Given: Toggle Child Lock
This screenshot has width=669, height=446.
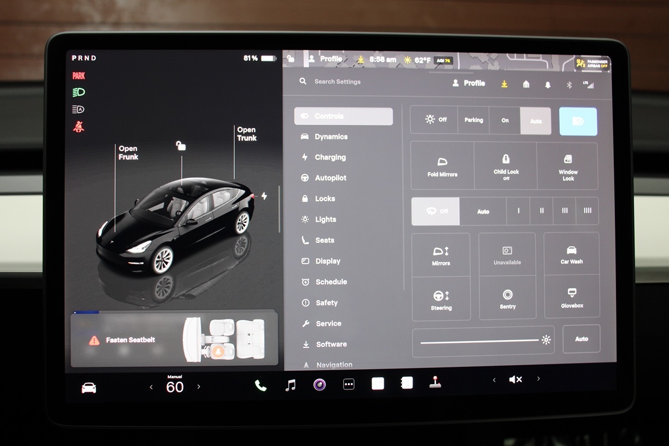Looking at the screenshot, I should pyautogui.click(x=506, y=166).
